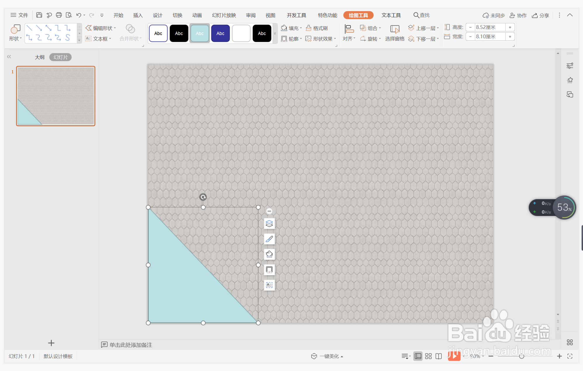Start slideshow with orange play button
The height and width of the screenshot is (371, 583).
pos(454,356)
